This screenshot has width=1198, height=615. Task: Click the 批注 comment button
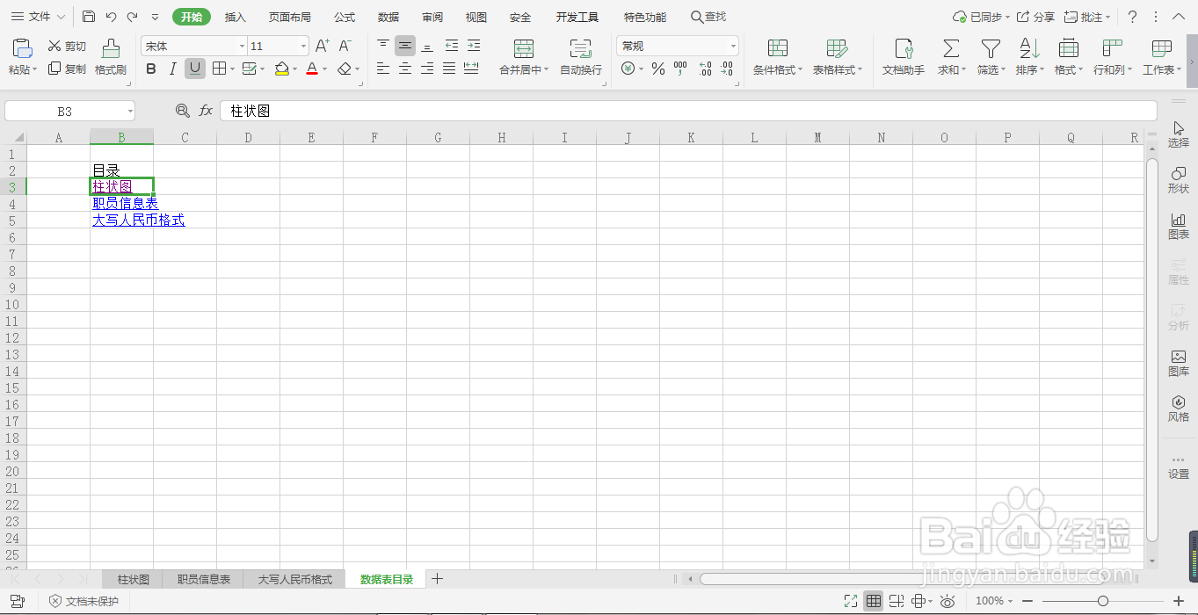coord(1086,17)
